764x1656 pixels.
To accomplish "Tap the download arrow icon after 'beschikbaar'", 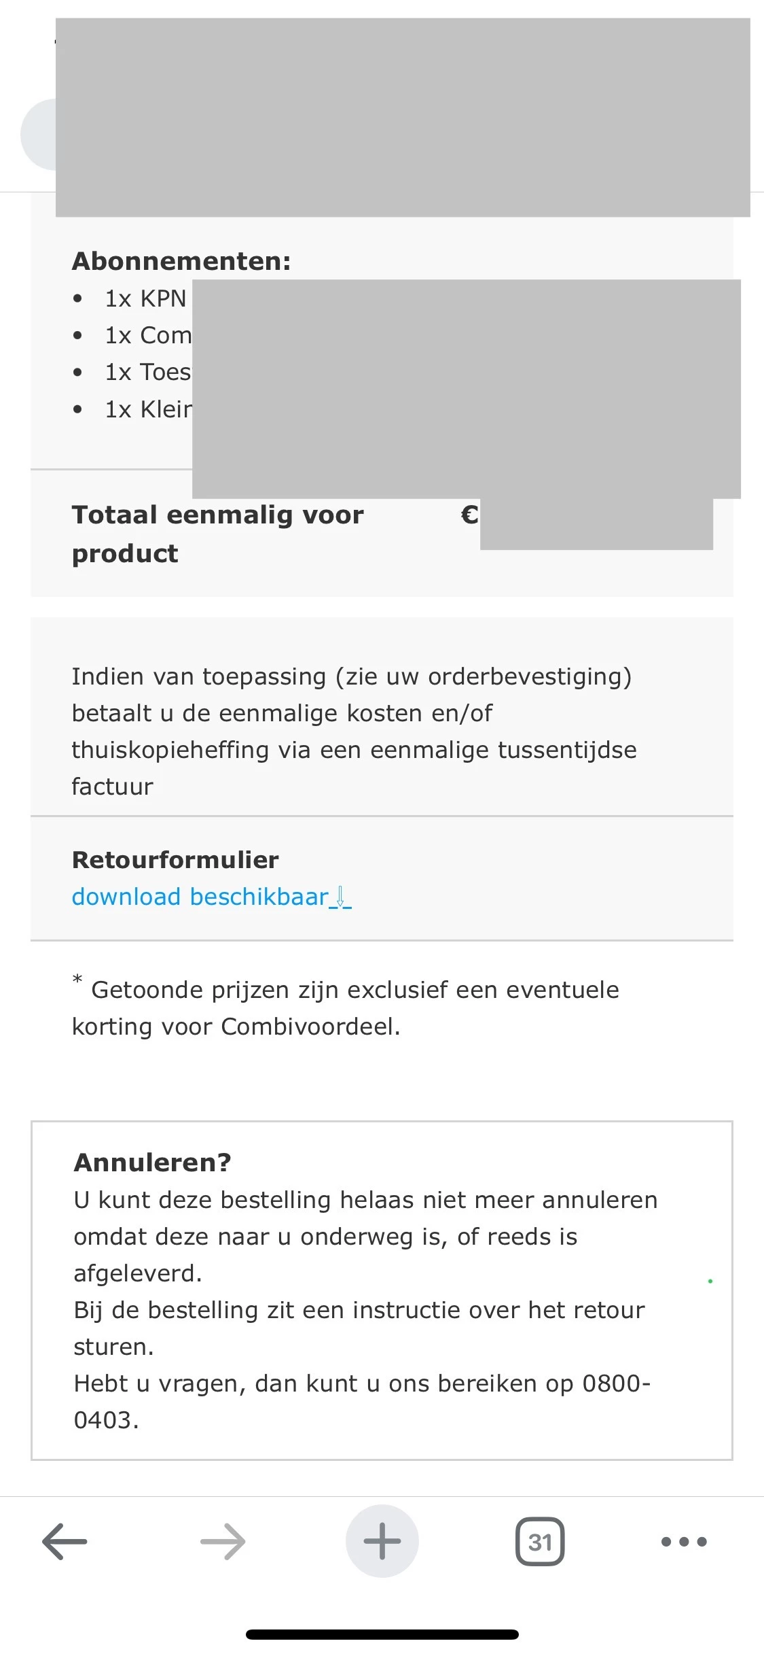I will click(340, 897).
